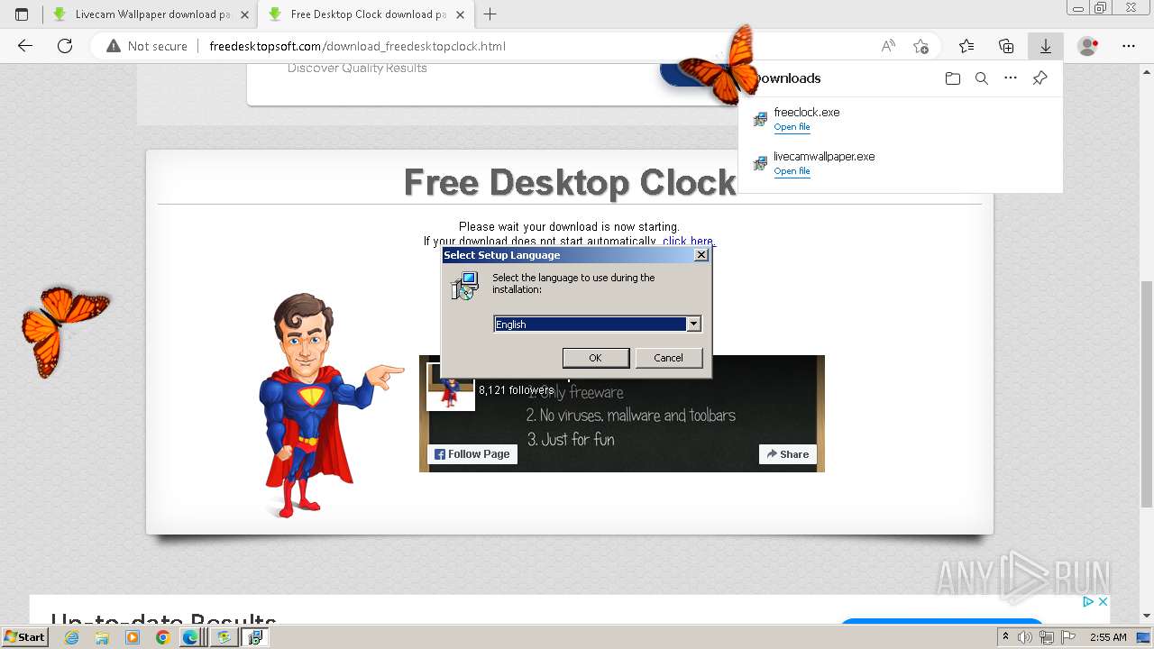Click the browser back arrow
The height and width of the screenshot is (649, 1154).
pos(25,46)
